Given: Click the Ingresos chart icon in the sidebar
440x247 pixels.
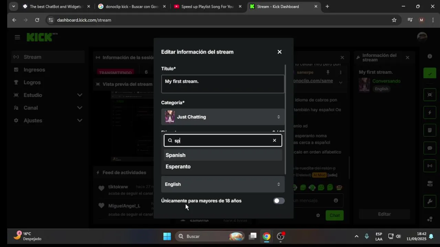Looking at the screenshot, I should coord(16,70).
